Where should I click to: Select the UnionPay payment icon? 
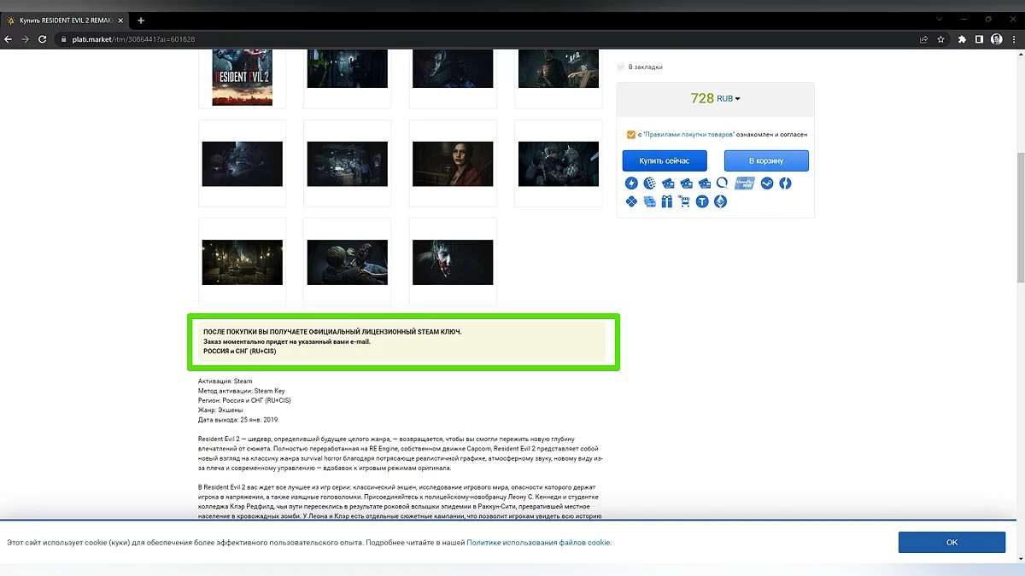coord(744,183)
